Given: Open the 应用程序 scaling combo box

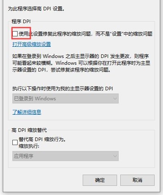Looking at the screenshot, I should pos(66,156).
